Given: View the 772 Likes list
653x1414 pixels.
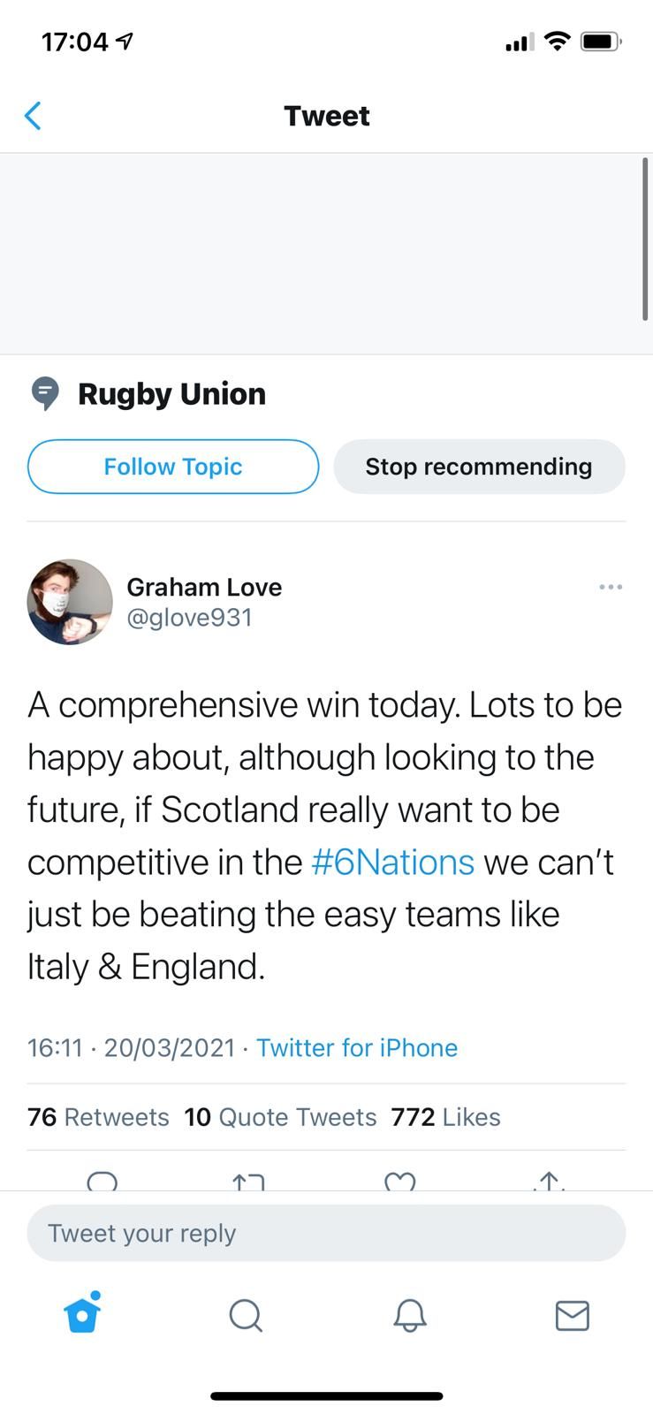Looking at the screenshot, I should pyautogui.click(x=445, y=1117).
